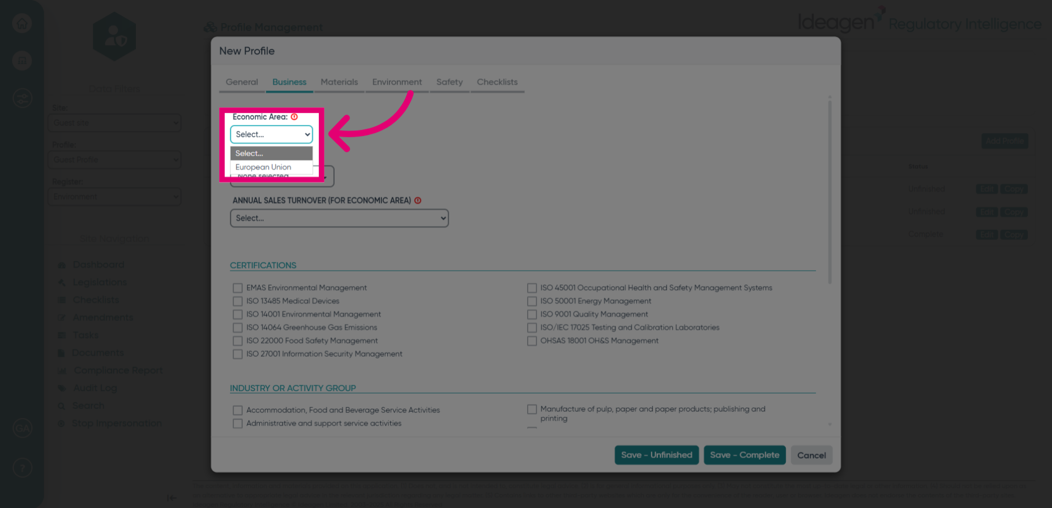This screenshot has height=508, width=1052.
Task: Open the Profile dropdown showing Guest Profile
Action: coord(115,159)
